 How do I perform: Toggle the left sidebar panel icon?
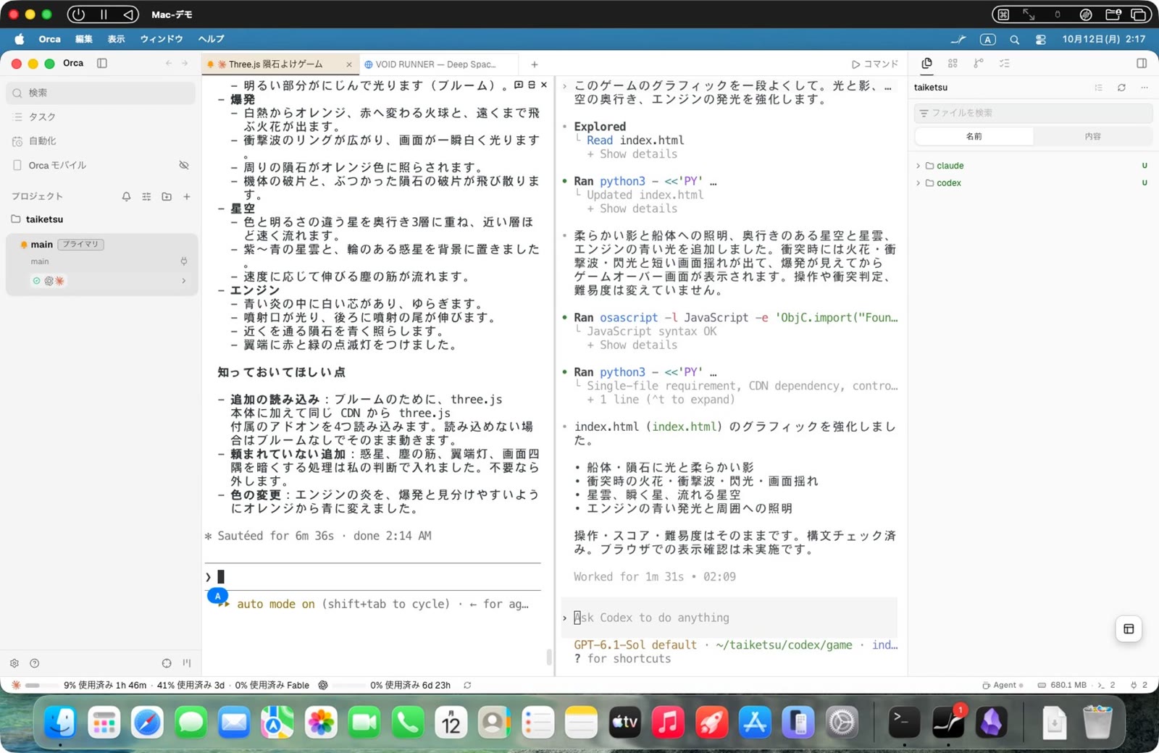pyautogui.click(x=102, y=64)
